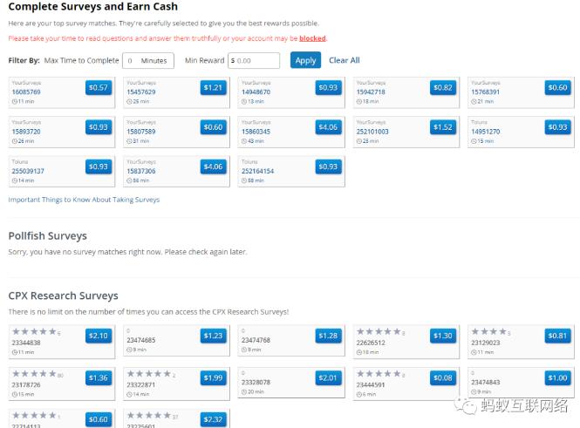Open Important Things to Know About Taking Surveys
Screen dimensions: 580x428
point(84,200)
